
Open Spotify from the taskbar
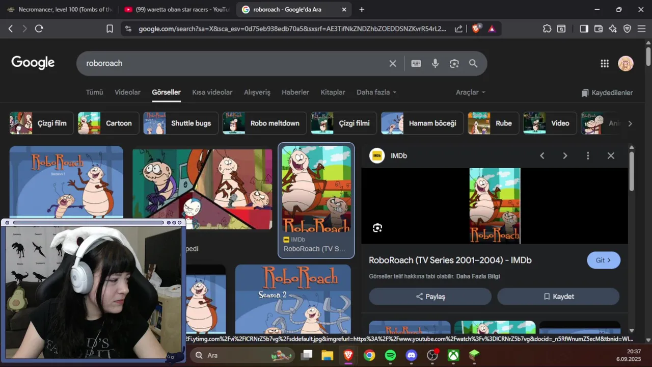click(x=390, y=355)
